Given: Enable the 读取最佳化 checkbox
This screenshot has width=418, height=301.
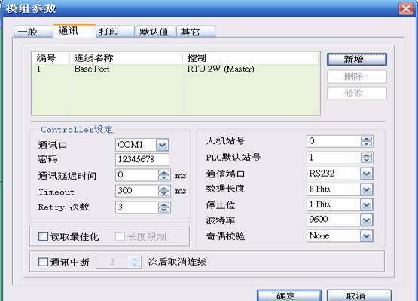Looking at the screenshot, I should 43,236.
